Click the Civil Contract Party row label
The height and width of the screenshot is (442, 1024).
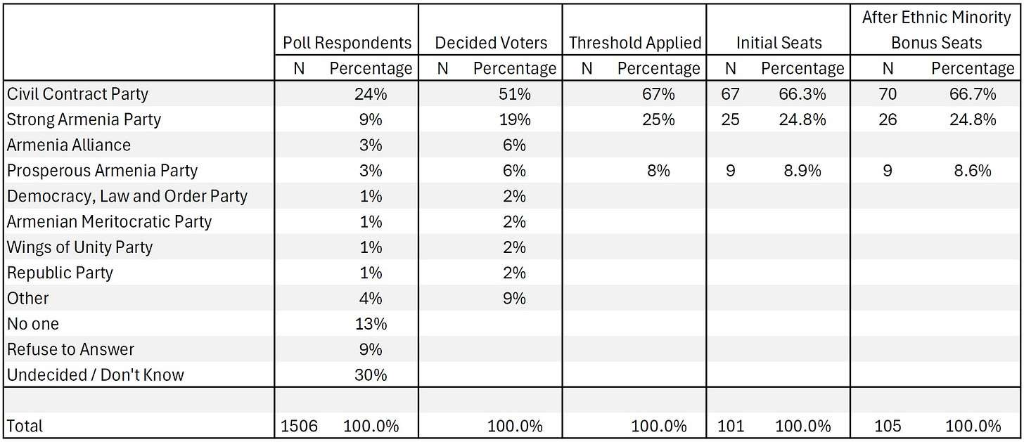point(77,93)
